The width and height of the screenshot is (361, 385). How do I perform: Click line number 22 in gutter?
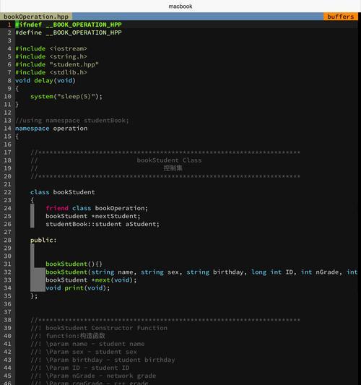click(7, 192)
